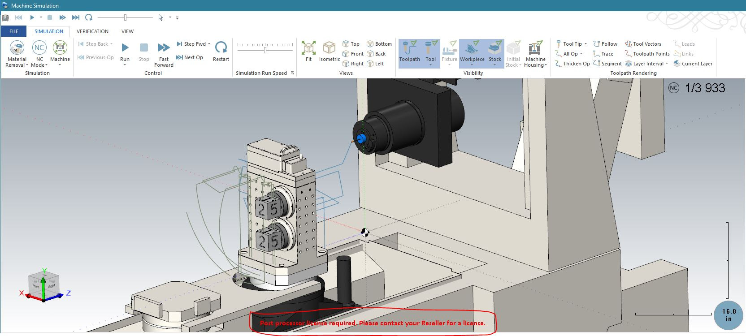
Task: Open the NC Mode dropdown
Action: click(39, 65)
